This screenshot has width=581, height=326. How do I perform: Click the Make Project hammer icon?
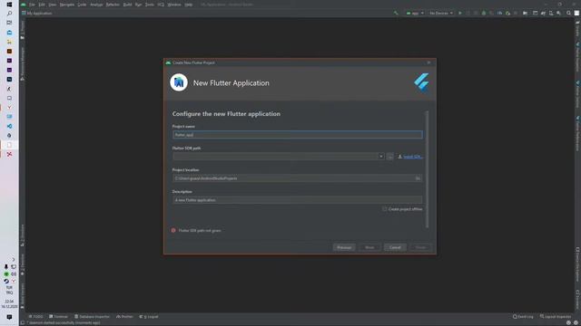(396, 13)
